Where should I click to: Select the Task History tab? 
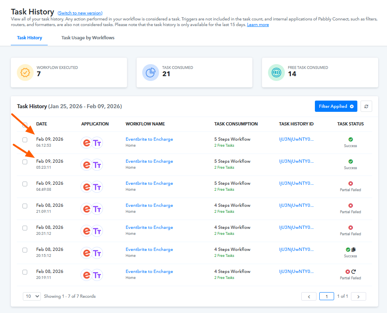pos(29,38)
